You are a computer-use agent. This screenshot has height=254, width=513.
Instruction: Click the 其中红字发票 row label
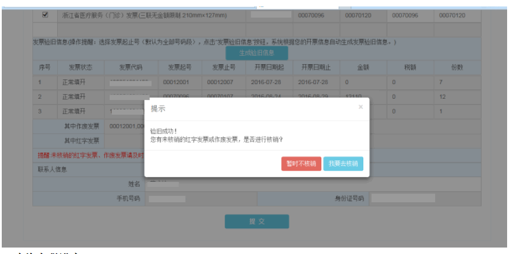(x=81, y=141)
